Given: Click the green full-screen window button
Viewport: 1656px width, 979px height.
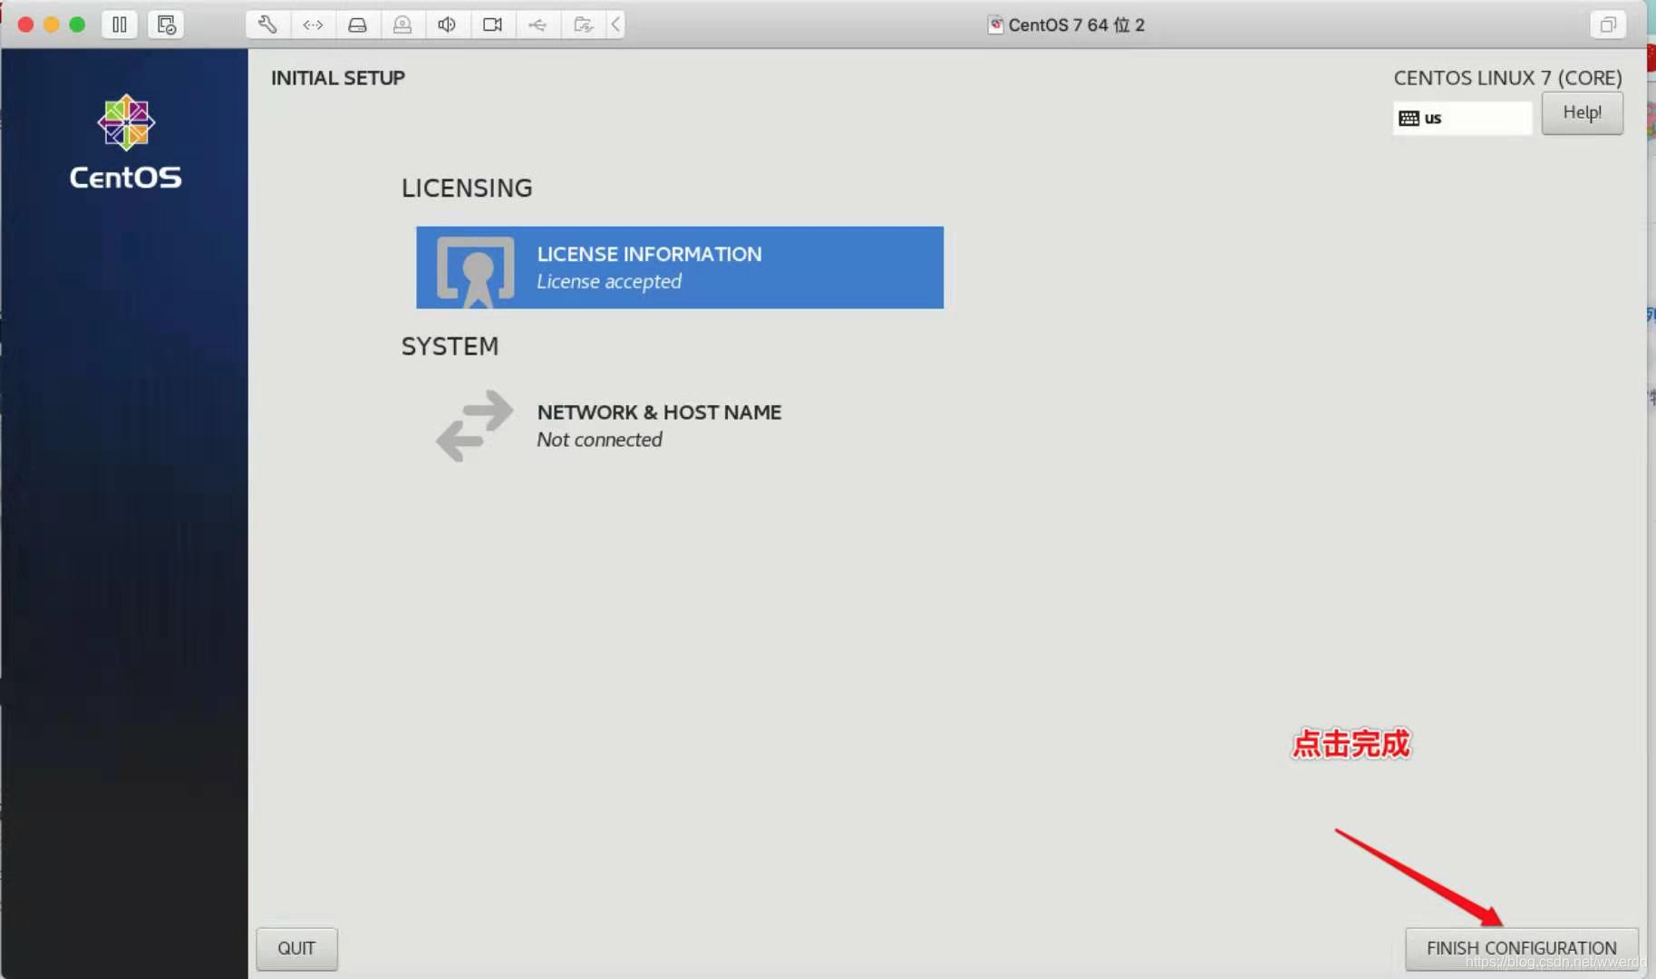Looking at the screenshot, I should point(77,24).
